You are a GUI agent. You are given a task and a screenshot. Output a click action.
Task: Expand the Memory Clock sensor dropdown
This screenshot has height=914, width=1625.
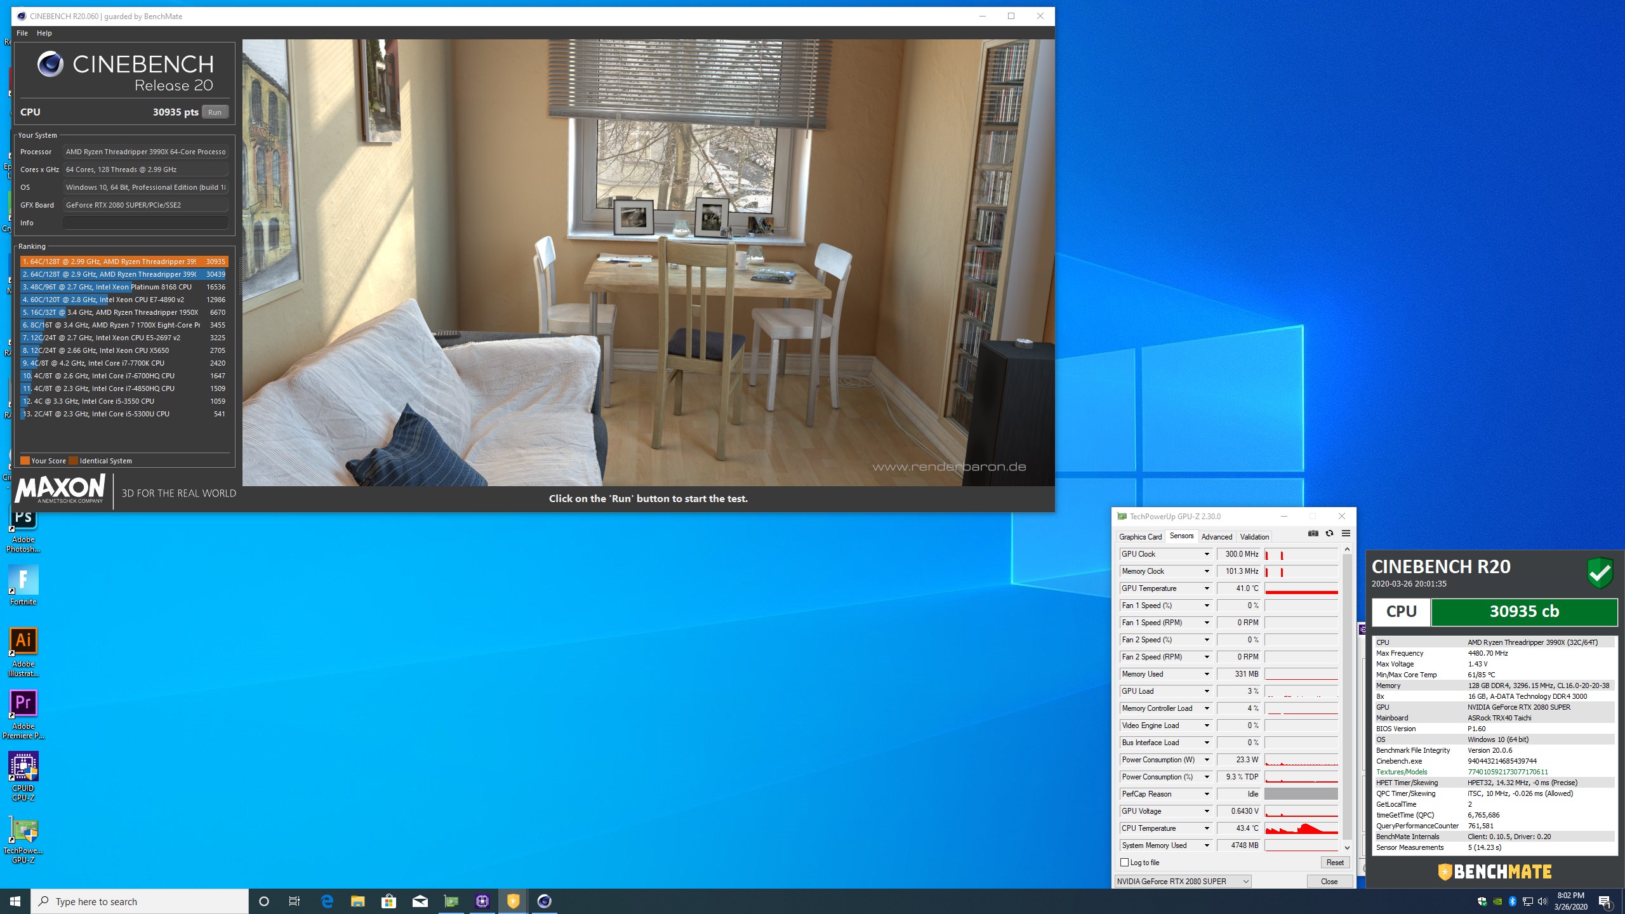click(x=1207, y=571)
